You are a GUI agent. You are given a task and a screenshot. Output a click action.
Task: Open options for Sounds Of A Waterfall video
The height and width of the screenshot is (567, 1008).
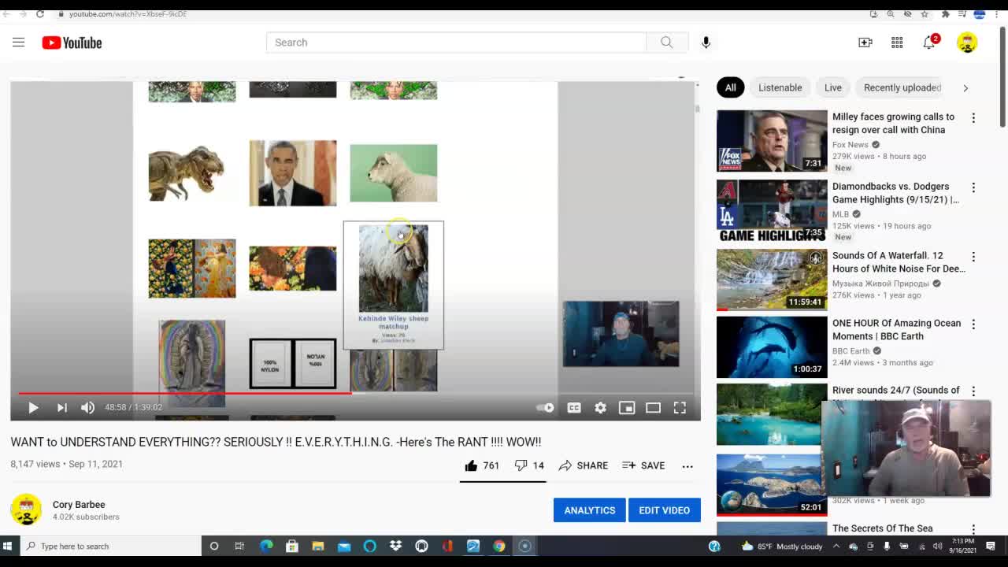tap(973, 257)
